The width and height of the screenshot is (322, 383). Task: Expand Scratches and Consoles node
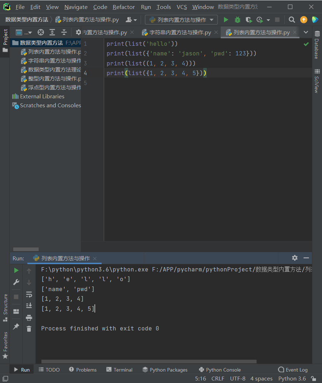(47, 105)
